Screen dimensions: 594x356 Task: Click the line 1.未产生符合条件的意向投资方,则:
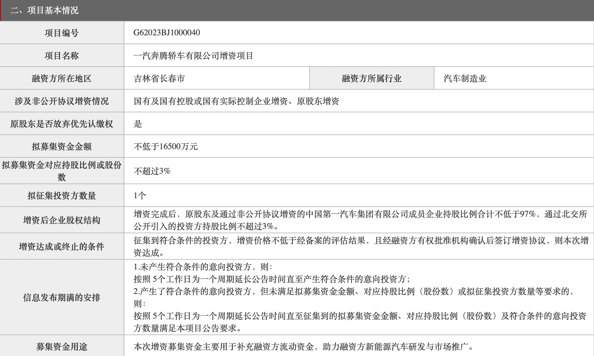pyautogui.click(x=203, y=267)
